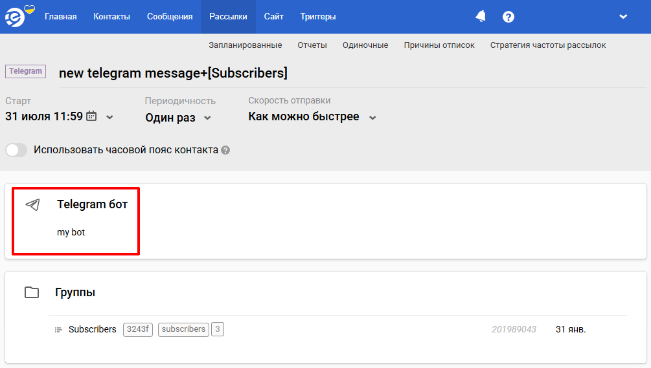Click the folder icon beside Группы
This screenshot has width=651, height=368.
tap(32, 292)
